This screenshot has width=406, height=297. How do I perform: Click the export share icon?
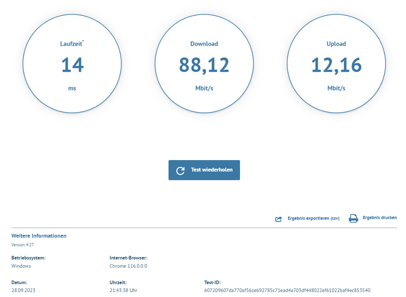[x=278, y=219]
